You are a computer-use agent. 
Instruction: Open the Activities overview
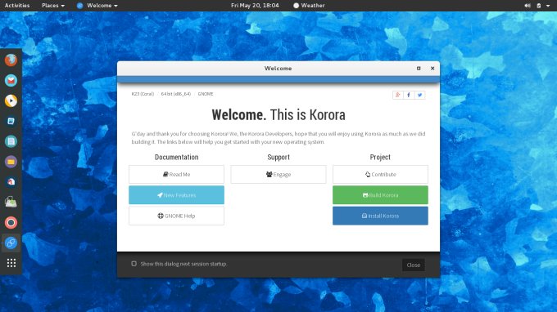(17, 6)
